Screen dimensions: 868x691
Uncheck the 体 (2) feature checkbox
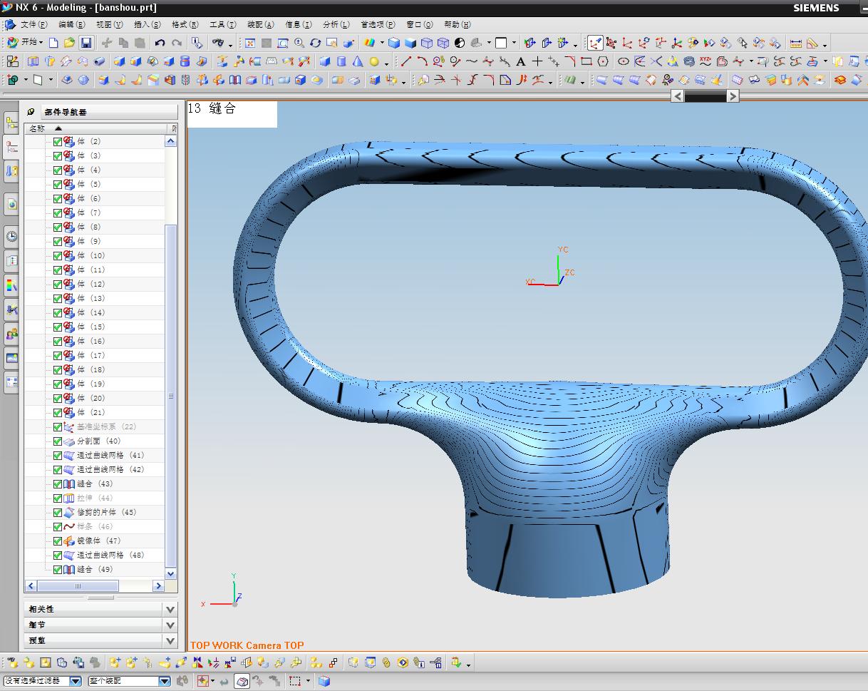(x=58, y=141)
